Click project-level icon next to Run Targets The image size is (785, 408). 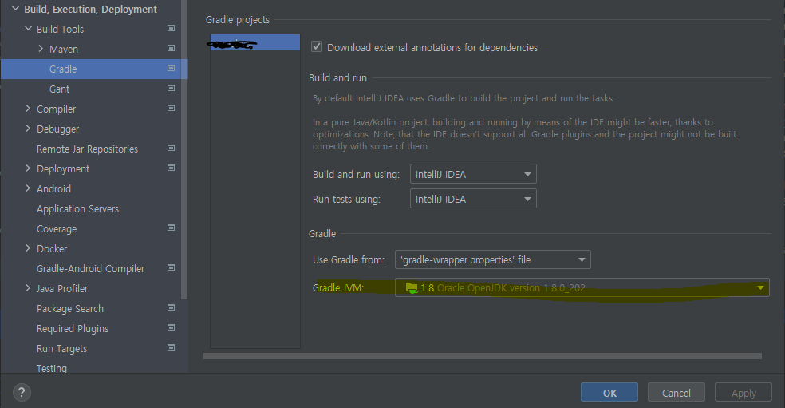point(171,348)
